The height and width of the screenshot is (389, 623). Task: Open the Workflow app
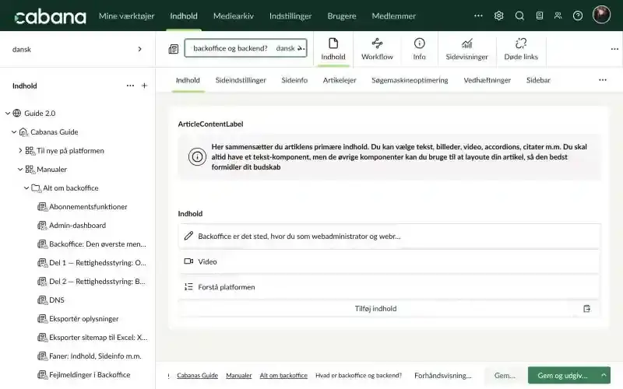point(377,49)
